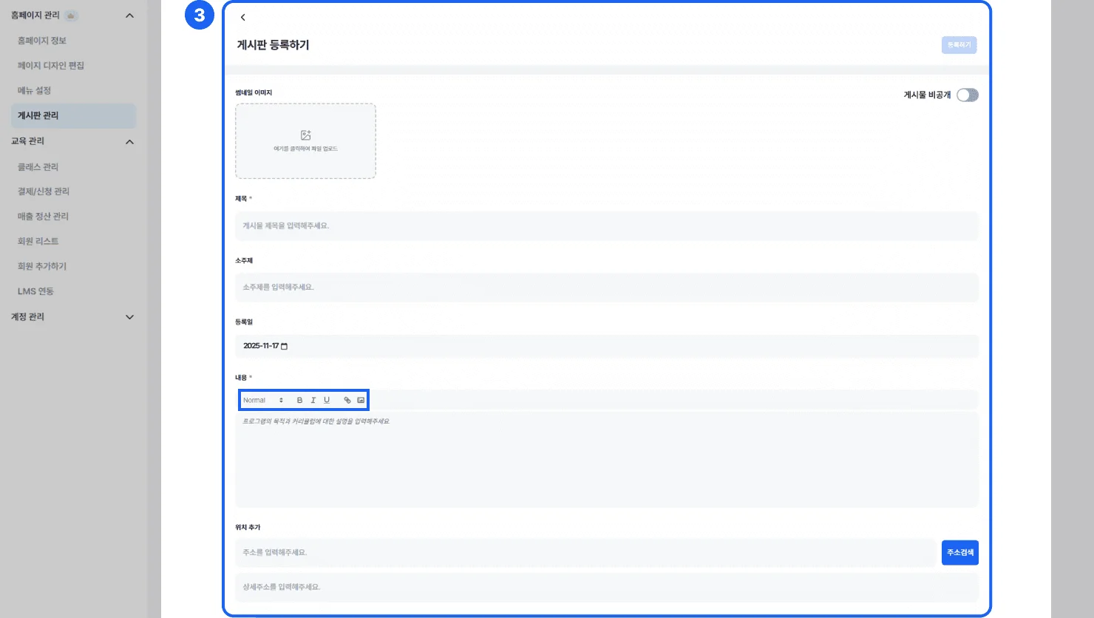Click inside the 내용 content editor area
The image size is (1094, 618).
(x=606, y=459)
